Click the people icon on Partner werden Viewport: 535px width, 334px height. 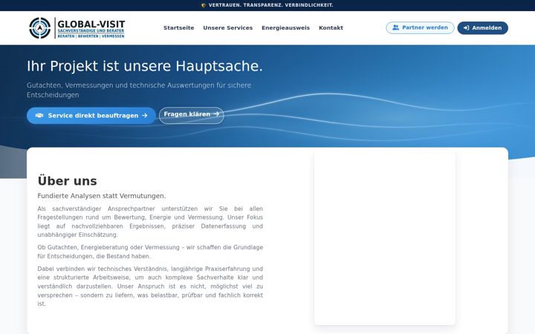tap(395, 27)
